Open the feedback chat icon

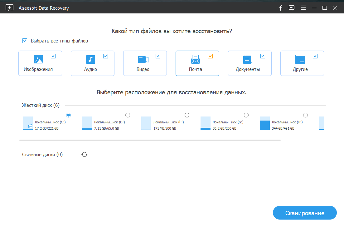pyautogui.click(x=291, y=7)
